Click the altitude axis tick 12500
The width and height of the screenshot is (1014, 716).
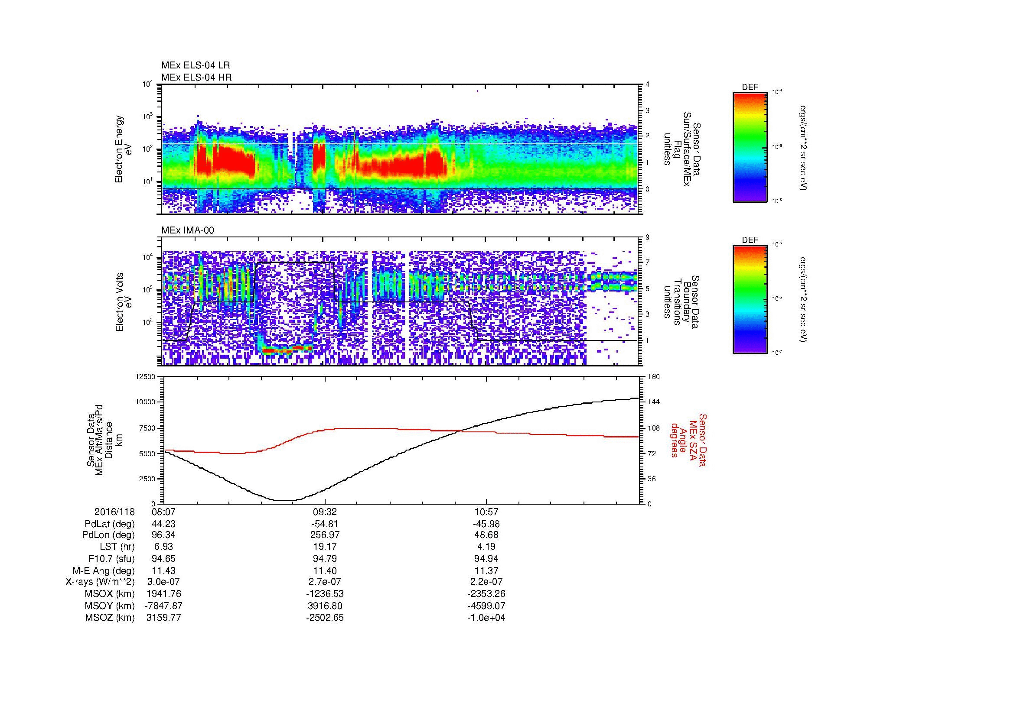[146, 376]
